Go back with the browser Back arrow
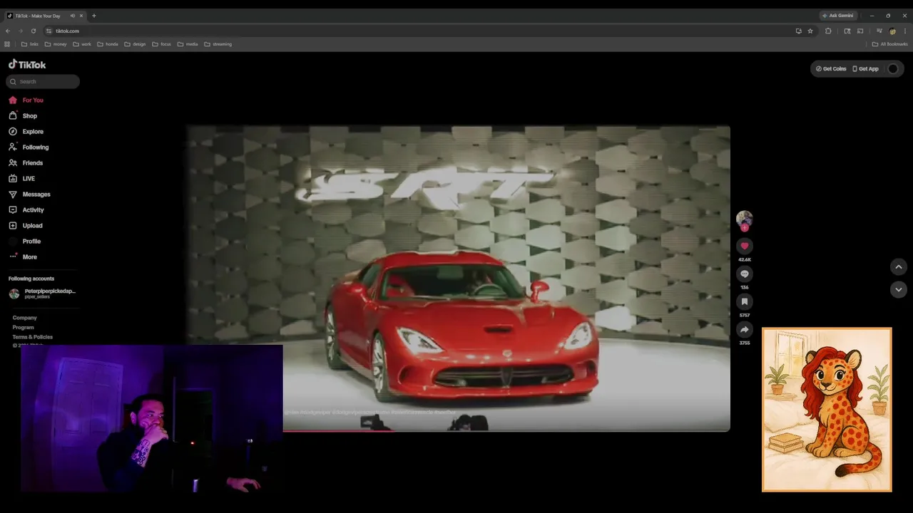The image size is (913, 513). pos(8,31)
